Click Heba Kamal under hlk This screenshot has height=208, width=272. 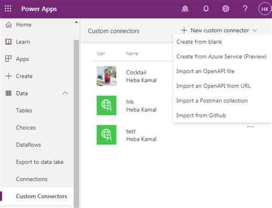[x=141, y=109]
